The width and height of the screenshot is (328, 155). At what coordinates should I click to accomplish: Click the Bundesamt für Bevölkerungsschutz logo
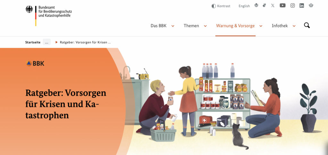click(48, 16)
